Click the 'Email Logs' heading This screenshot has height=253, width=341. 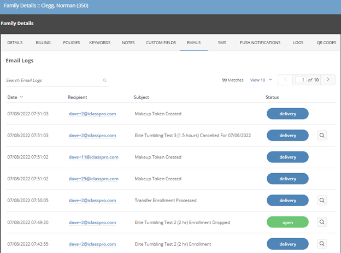pos(20,61)
